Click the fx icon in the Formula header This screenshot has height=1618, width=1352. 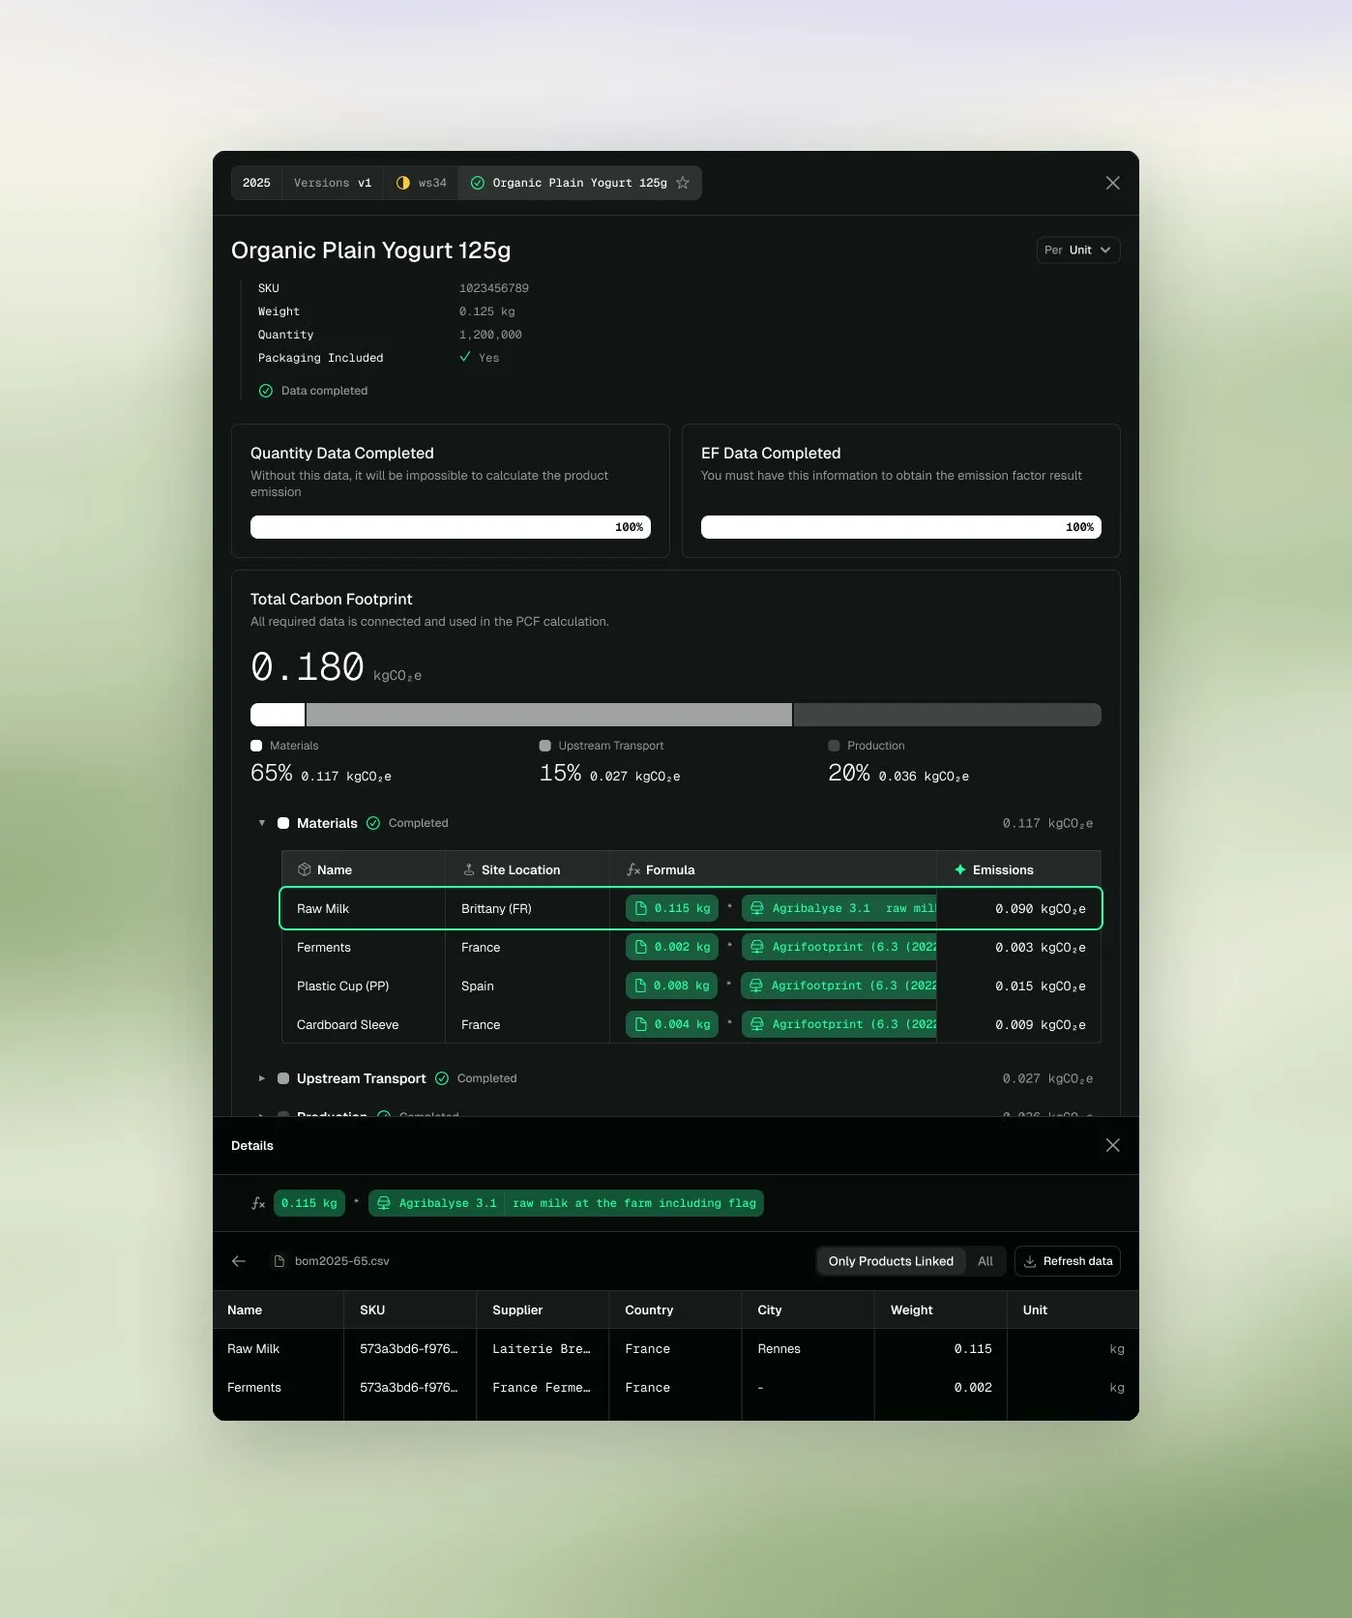tap(633, 869)
